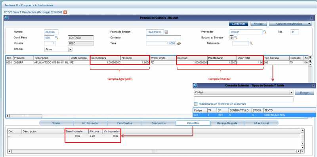This screenshot has width=317, height=157.
Task: Click the Cantidad column header
Action: (x=192, y=58)
